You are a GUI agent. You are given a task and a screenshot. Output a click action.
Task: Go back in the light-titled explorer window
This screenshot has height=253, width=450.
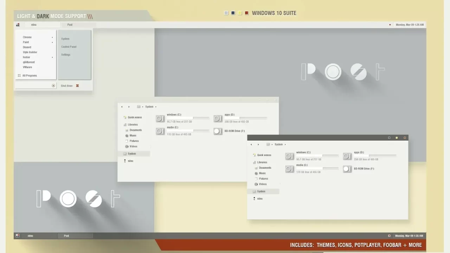tap(122, 107)
